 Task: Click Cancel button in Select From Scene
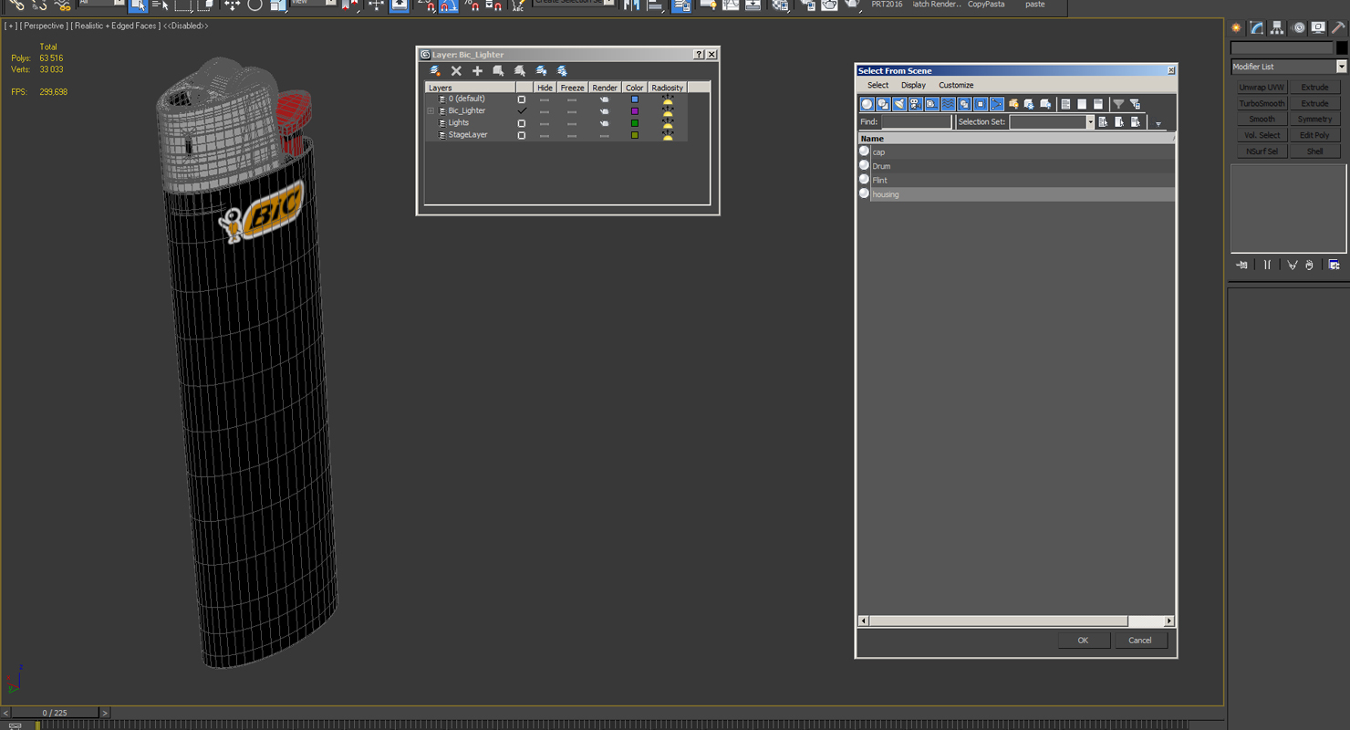1140,641
